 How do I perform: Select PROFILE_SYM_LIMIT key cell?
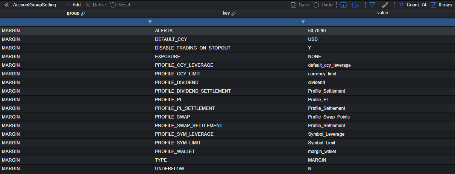(229, 143)
